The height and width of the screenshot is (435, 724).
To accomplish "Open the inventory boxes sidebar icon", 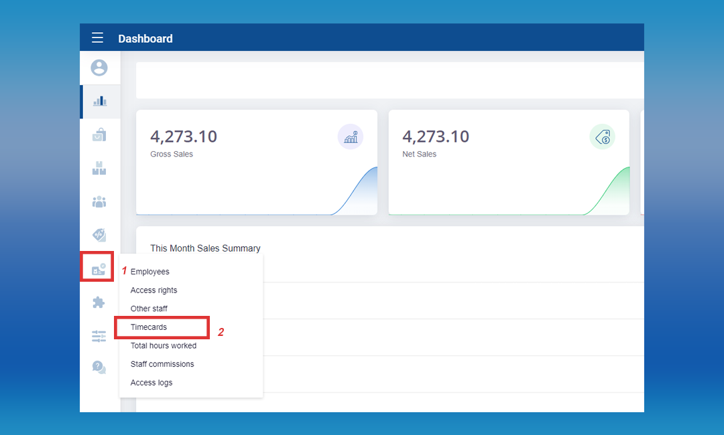I will pos(99,168).
